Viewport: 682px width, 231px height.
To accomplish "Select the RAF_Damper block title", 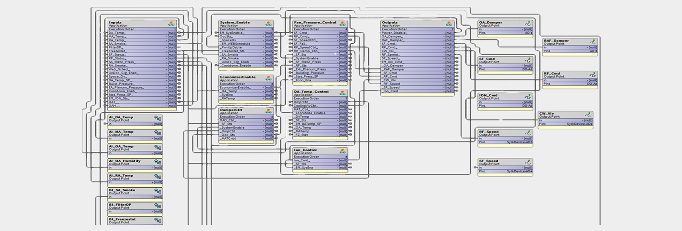I will click(556, 41).
